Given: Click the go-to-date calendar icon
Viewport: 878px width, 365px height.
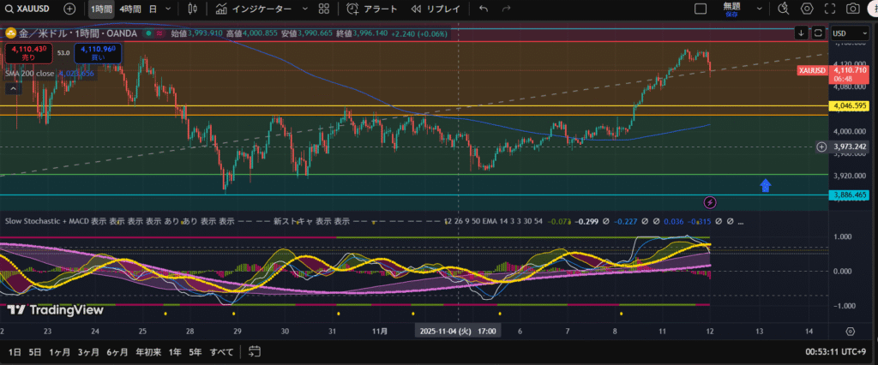Looking at the screenshot, I should (x=254, y=351).
